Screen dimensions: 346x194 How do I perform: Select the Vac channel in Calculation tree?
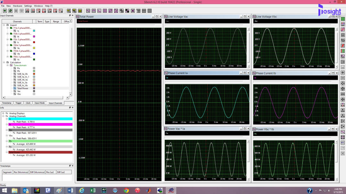pyautogui.click(x=19, y=91)
